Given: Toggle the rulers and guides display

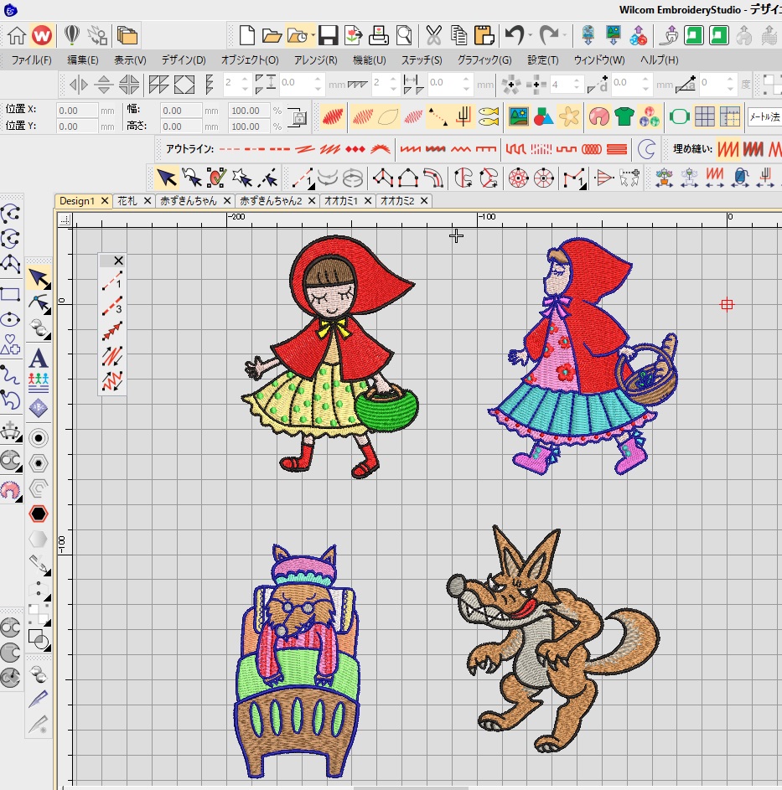Looking at the screenshot, I should click(x=729, y=117).
